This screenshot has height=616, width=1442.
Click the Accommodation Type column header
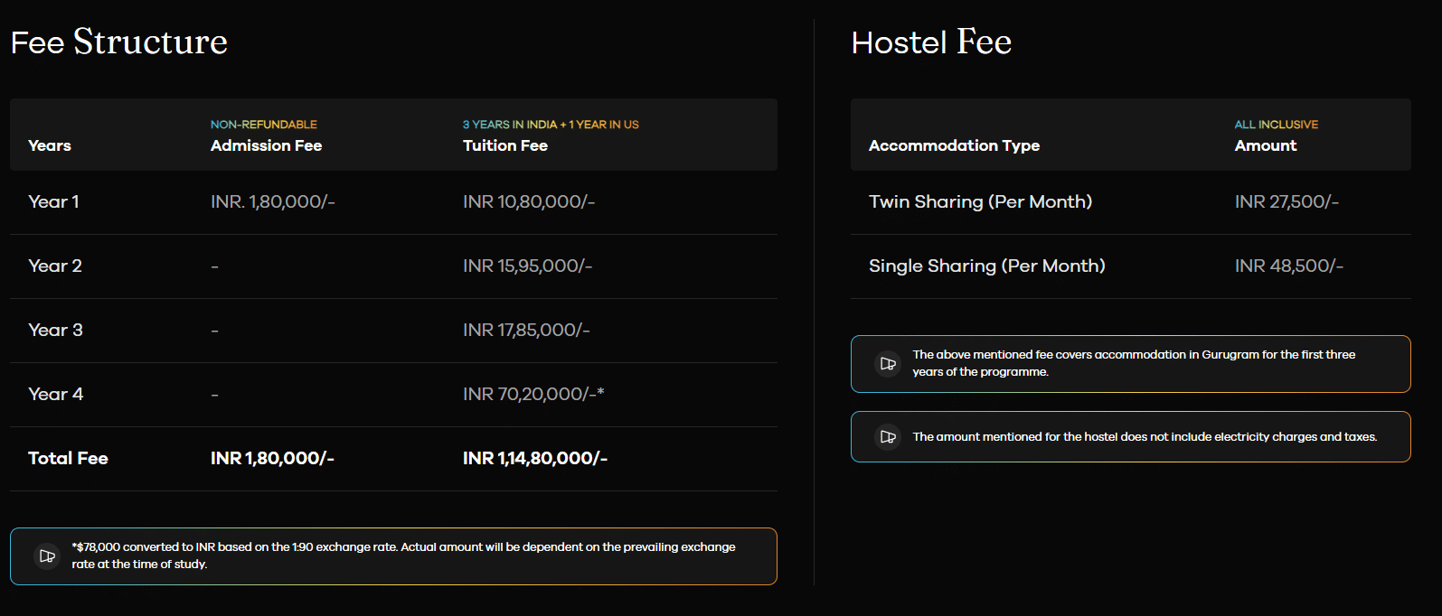coord(954,146)
